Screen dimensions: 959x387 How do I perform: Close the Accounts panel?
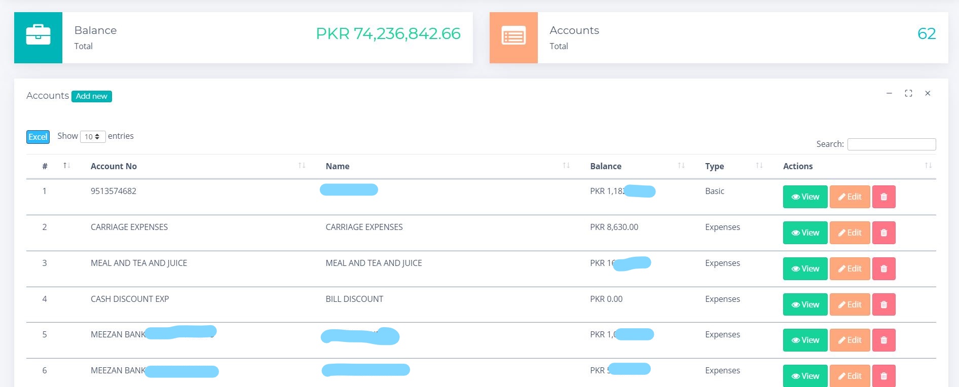(x=928, y=93)
